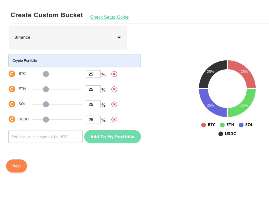Remove BTC using its red X icon
This screenshot has height=198, width=269.
click(x=114, y=74)
